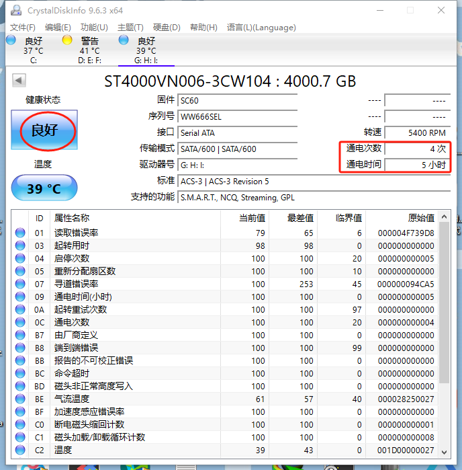The width and height of the screenshot is (462, 470).
Task: Open the 文件(F) menu
Action: click(x=22, y=28)
